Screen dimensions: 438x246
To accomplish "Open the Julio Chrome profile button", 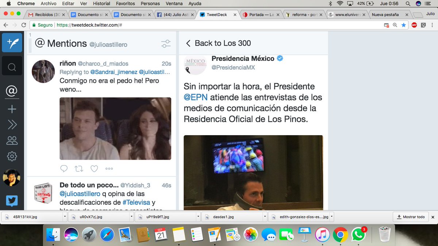I will [x=430, y=13].
